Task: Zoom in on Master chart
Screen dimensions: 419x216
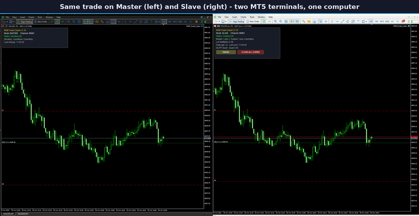Action: point(68,22)
